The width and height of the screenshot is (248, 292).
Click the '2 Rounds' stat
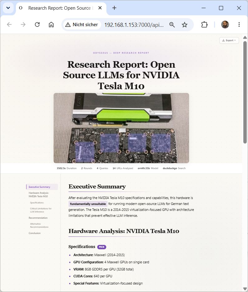87,168
